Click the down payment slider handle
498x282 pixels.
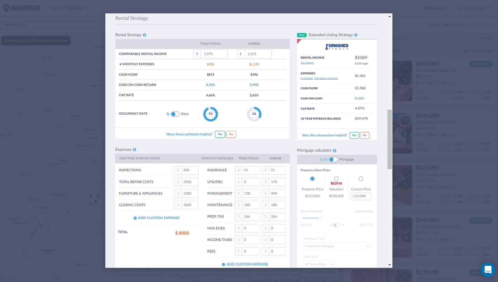point(319,218)
